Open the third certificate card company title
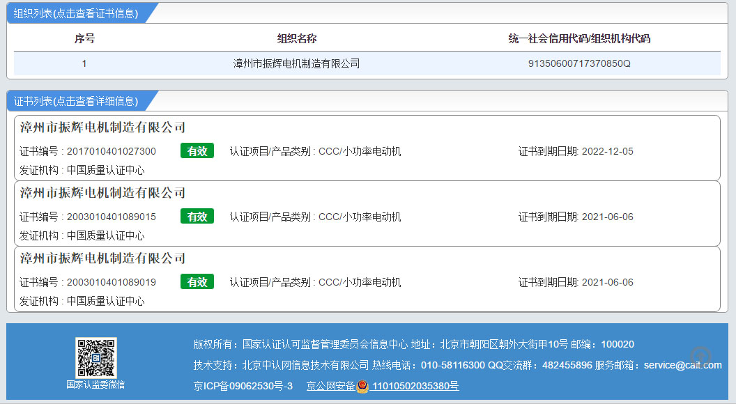Viewport: 736px width, 404px height. (102, 258)
